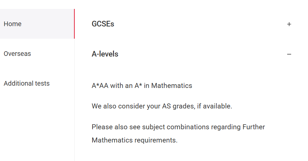The image size is (308, 161).
Task: Click 'Mathematics requirements.' on the last line
Action: click(135, 140)
